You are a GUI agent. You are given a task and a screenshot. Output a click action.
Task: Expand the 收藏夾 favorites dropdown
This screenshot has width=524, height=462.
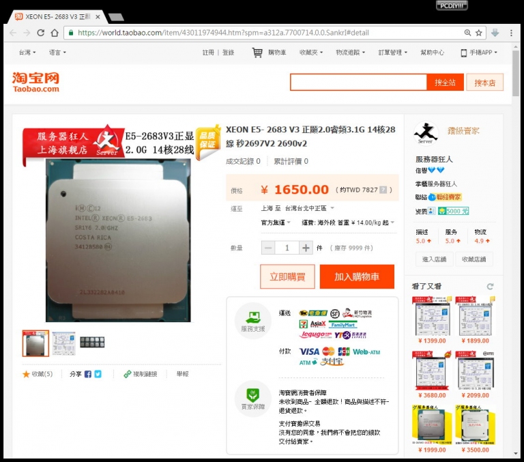(x=311, y=53)
